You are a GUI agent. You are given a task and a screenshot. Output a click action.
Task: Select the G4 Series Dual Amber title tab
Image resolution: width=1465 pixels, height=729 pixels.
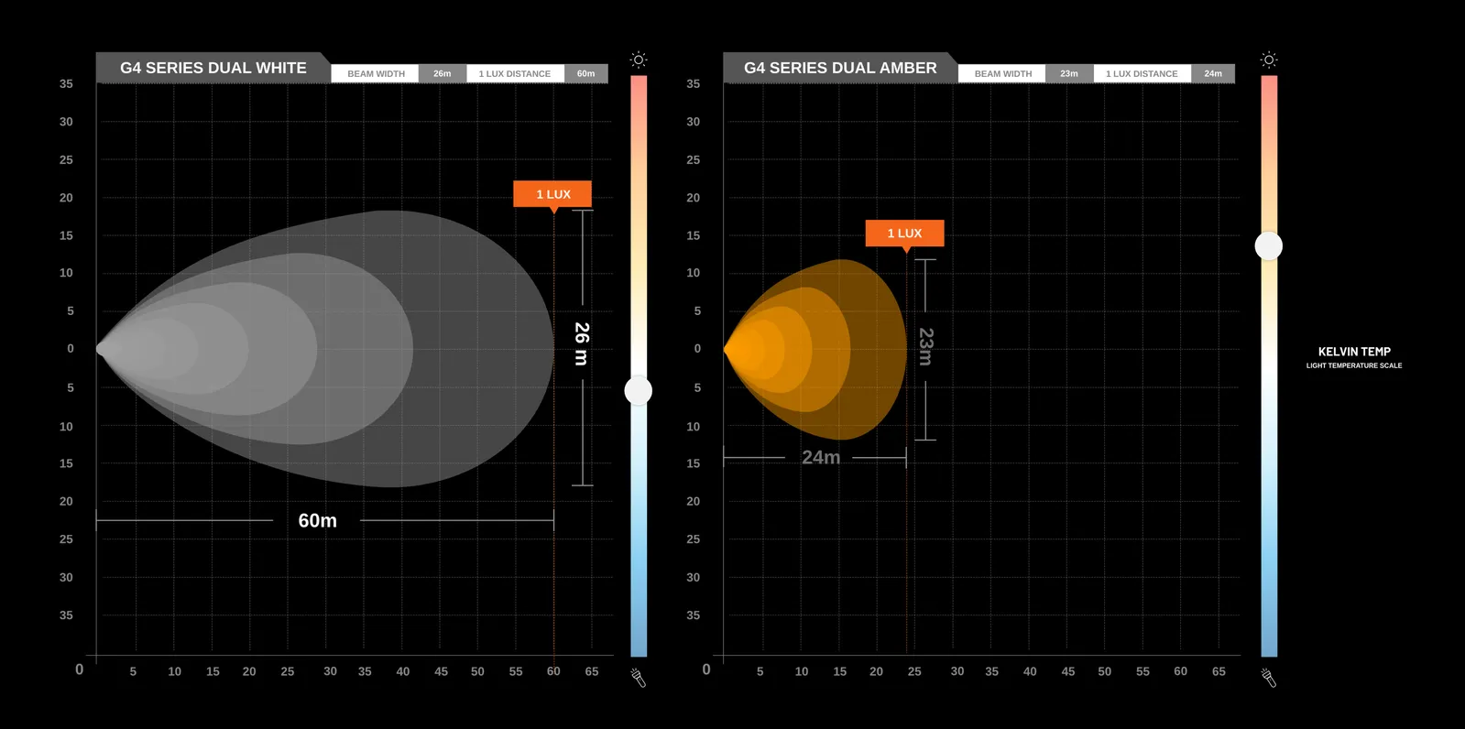click(x=839, y=68)
